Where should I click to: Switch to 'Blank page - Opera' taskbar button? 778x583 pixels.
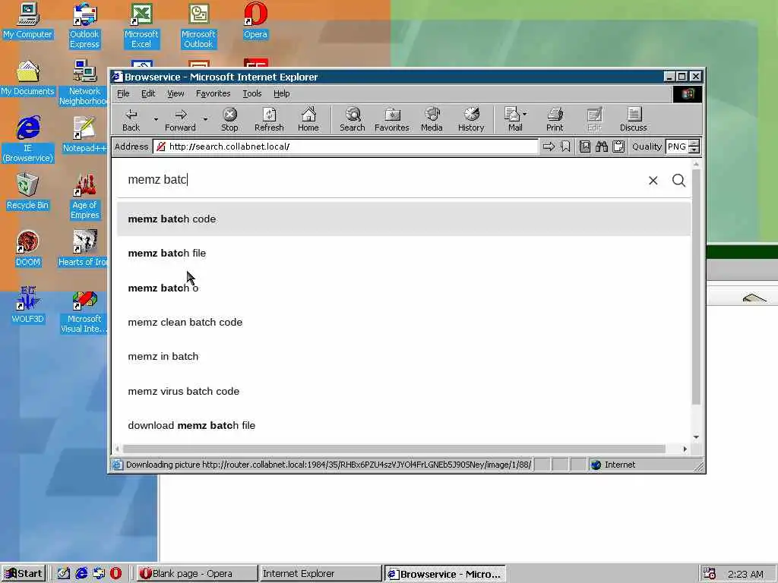197,574
